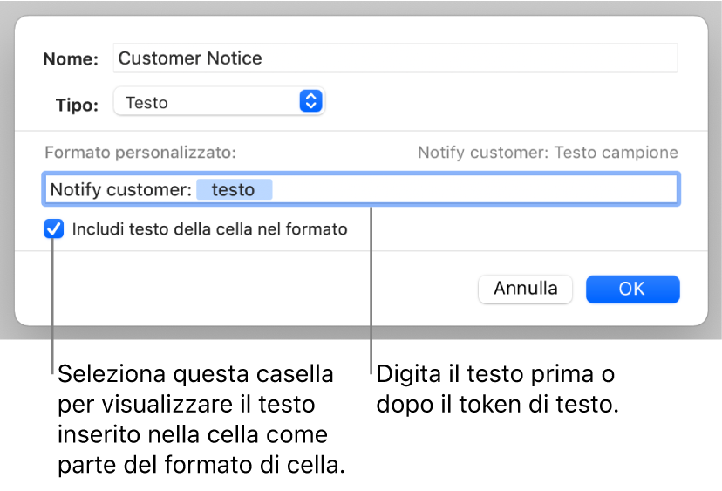The image size is (722, 491).
Task: Select the blue 'testo' token
Action: point(234,189)
